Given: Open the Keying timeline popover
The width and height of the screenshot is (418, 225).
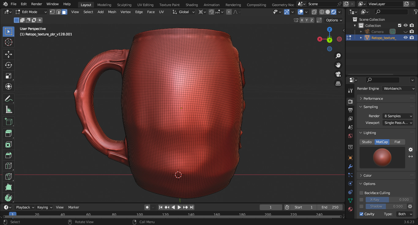Looking at the screenshot, I should 45,207.
